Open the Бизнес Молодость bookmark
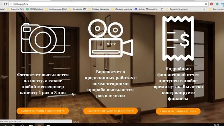This screenshot has width=224, height=126. (x=146, y=9)
